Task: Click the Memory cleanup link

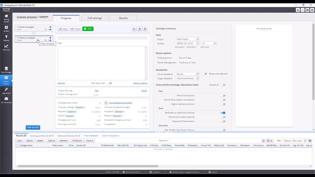Action: pyautogui.click(x=140, y=83)
